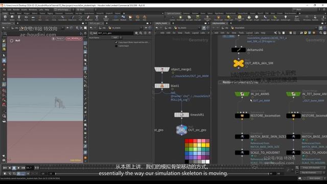Open the Tools menu in in_tracks network
The width and height of the screenshot is (327, 184).
click(187, 33)
